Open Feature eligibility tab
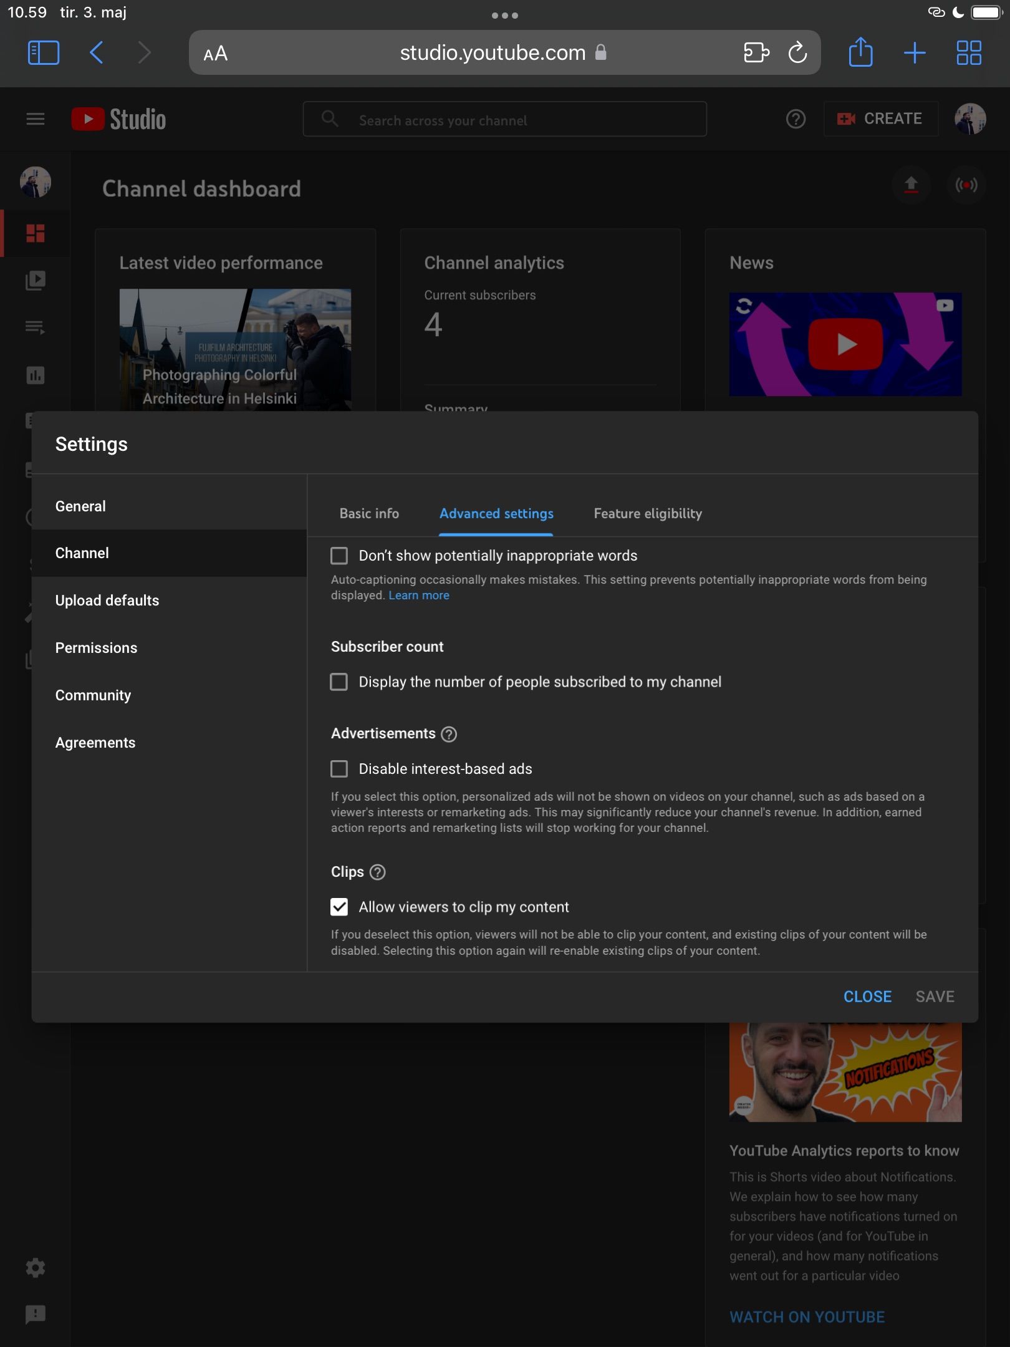This screenshot has width=1010, height=1347. click(648, 514)
